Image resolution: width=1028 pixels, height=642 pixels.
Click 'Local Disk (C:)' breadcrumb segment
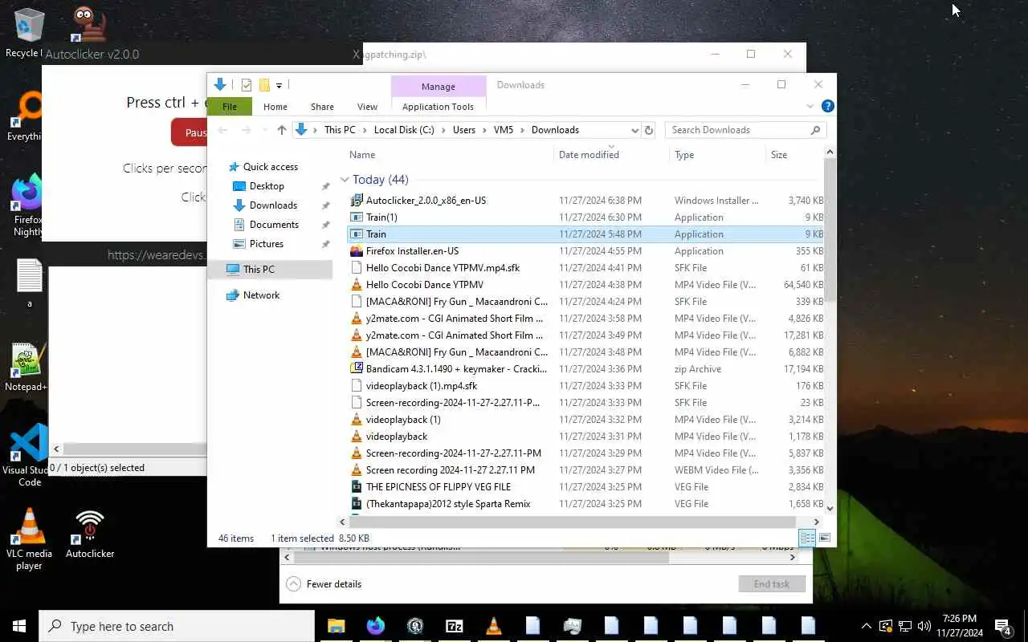pyautogui.click(x=404, y=130)
